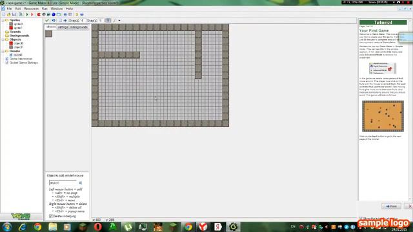Click the tutorial game preview image
This screenshot has width=413, height=232.
point(383,116)
